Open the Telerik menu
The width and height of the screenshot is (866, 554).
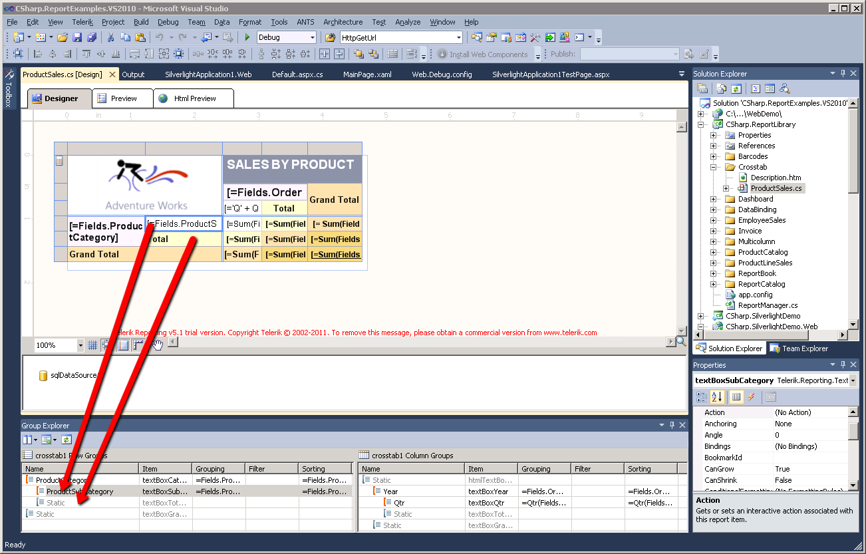[x=82, y=22]
